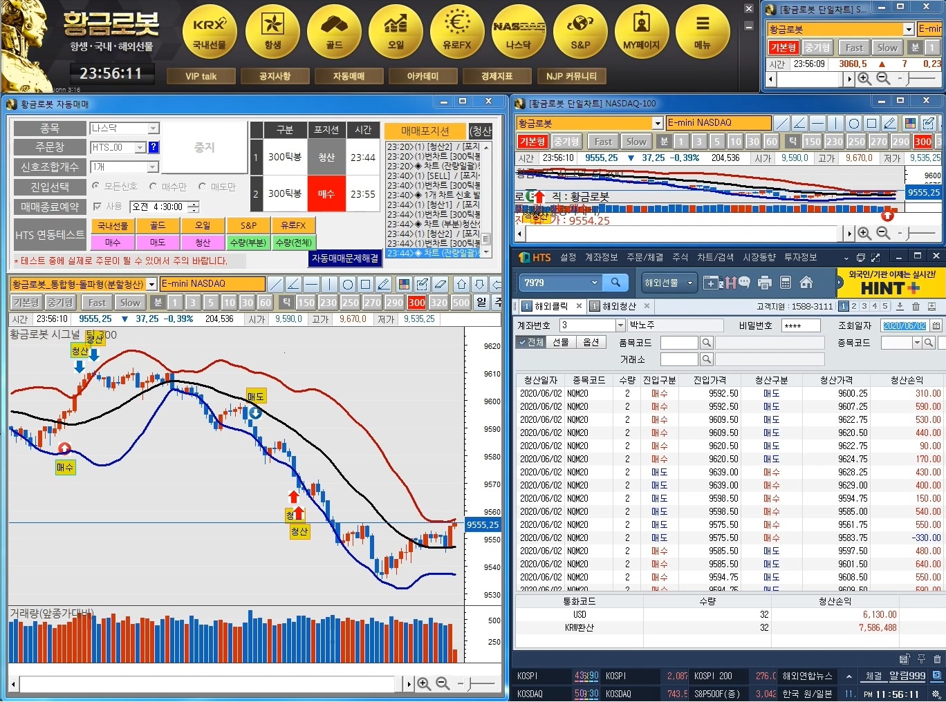Open the 나스닥 NASDAQ round icon
946x702 pixels.
(519, 32)
